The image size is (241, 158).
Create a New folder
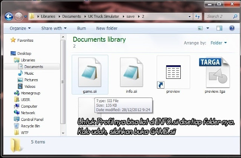107,29
